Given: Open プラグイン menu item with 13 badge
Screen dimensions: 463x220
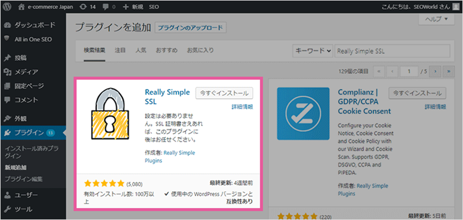Looking at the screenshot, I should pos(33,133).
